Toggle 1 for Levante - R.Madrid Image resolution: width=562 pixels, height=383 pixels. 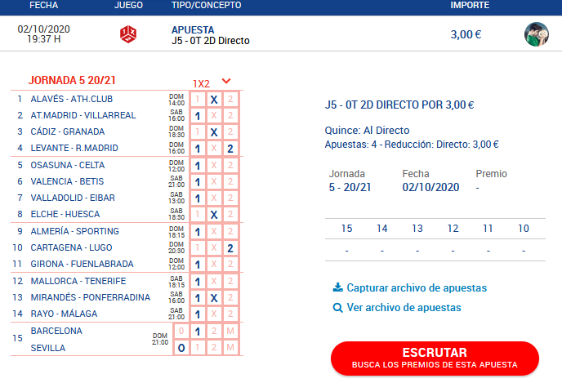coord(198,149)
